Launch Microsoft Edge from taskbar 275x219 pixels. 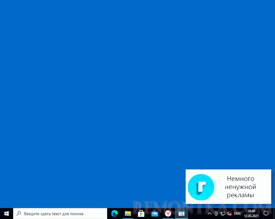[115, 213]
